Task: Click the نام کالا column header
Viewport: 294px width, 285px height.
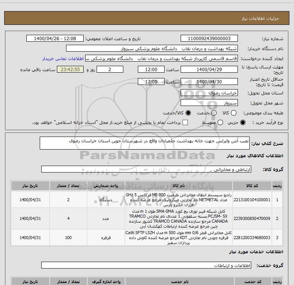Action: click(179, 186)
